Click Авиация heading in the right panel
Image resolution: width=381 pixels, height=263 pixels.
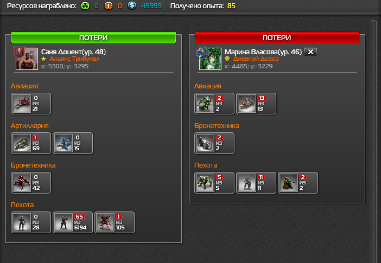[208, 86]
